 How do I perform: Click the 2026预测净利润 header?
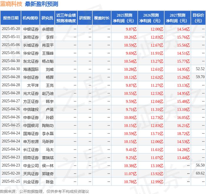click(x=151, y=18)
